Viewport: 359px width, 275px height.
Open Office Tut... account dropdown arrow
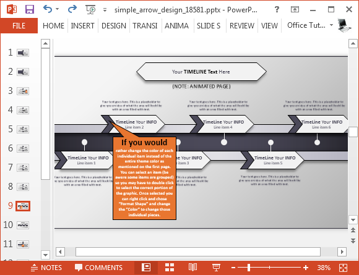click(x=331, y=25)
